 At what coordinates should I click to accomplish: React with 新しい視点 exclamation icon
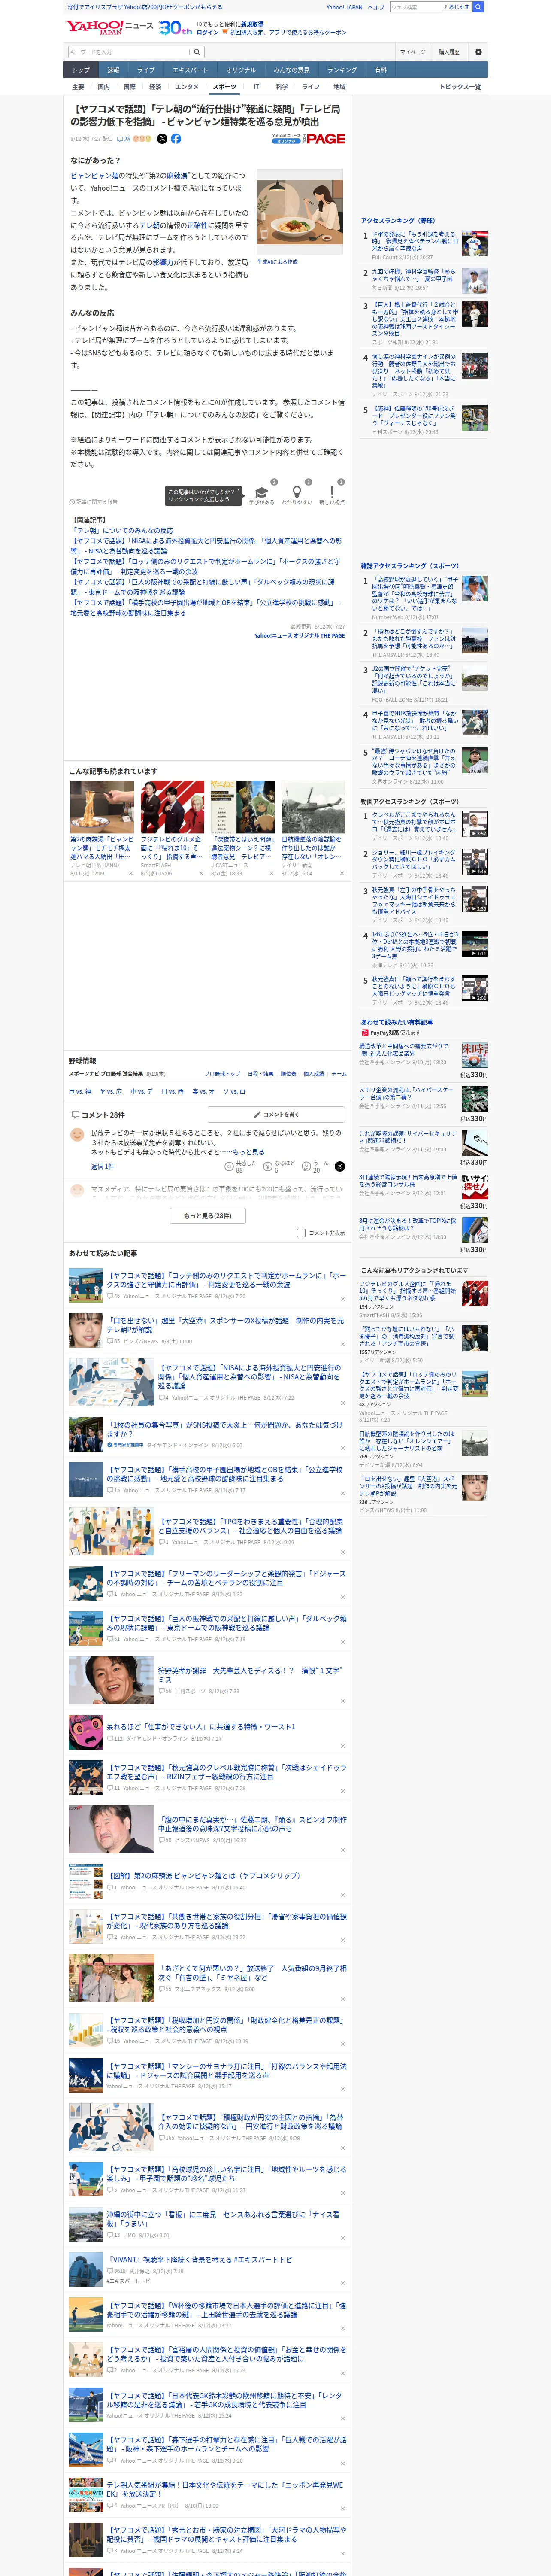click(x=332, y=492)
